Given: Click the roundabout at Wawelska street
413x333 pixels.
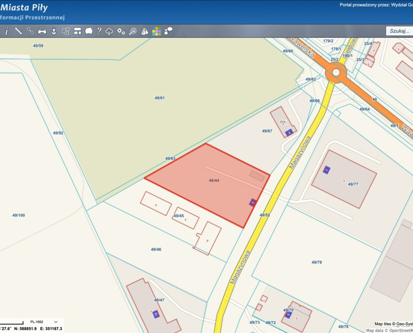Looking at the screenshot, I should (336, 73).
